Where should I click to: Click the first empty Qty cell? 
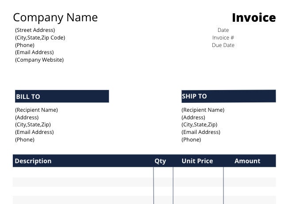coord(163,172)
